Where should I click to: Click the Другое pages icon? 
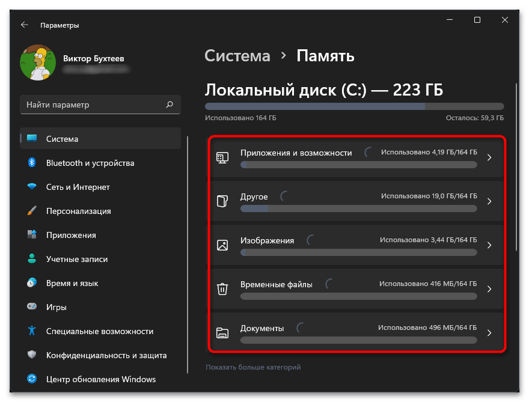pos(222,201)
